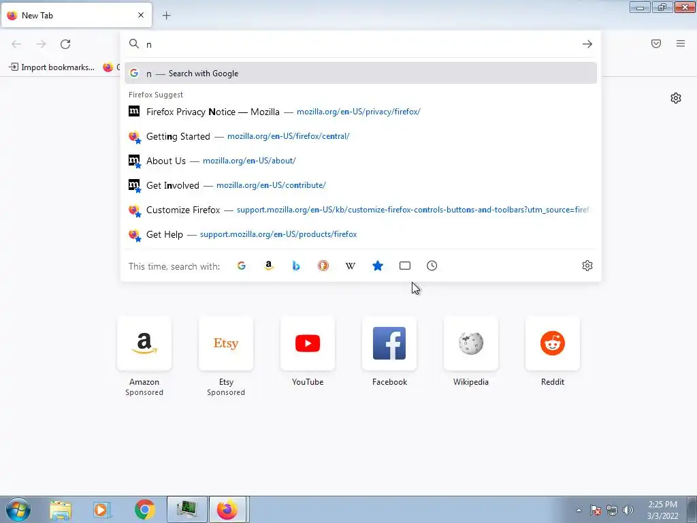
Task: Open Windows Explorer from taskbar
Action: (61, 509)
